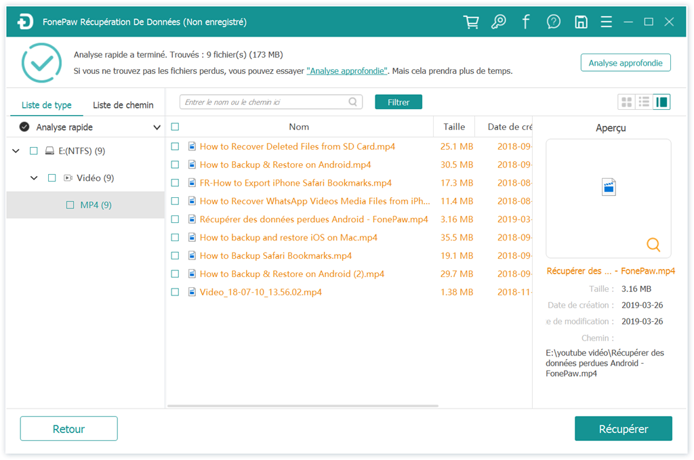This screenshot has width=694, height=460.
Task: Click the E:(NTFS) (9) drive label
Action: coord(82,151)
